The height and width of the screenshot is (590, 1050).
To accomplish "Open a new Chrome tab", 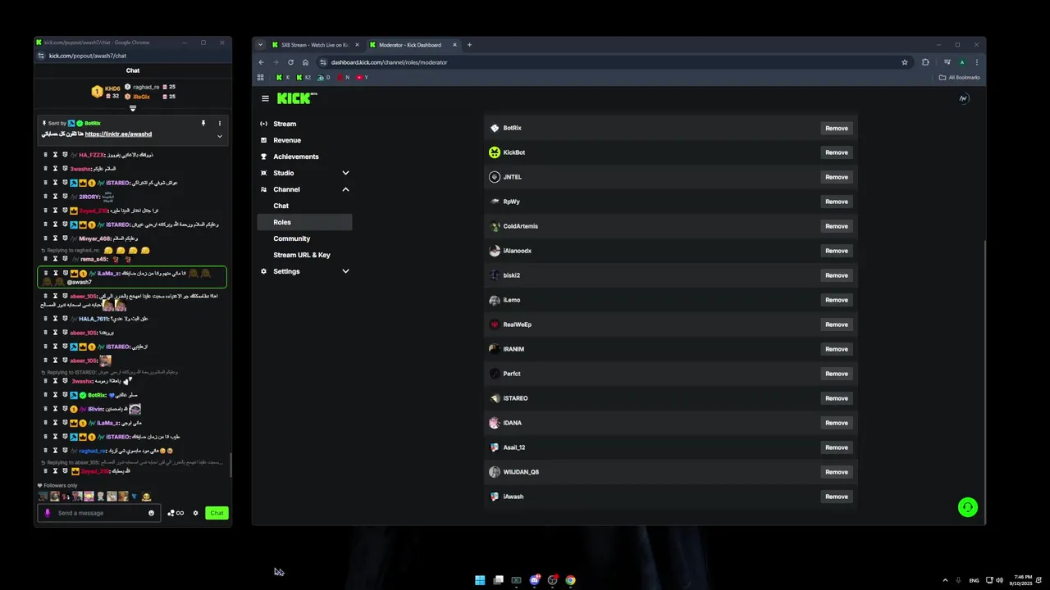I will tap(469, 45).
